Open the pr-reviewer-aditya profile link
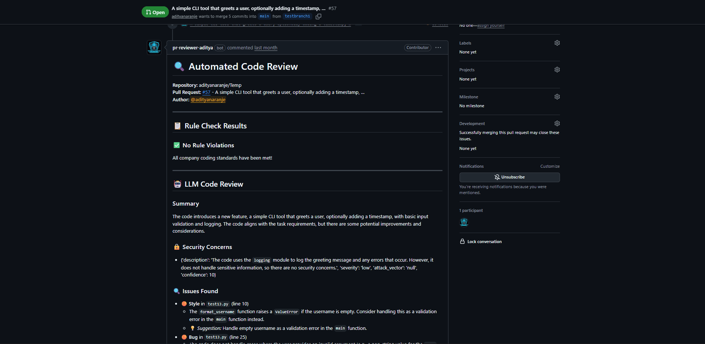 pyautogui.click(x=193, y=48)
